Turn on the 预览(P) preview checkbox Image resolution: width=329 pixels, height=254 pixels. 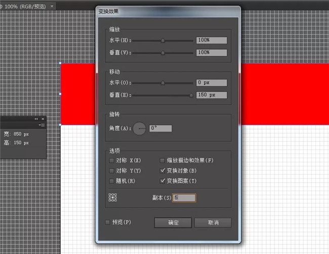click(107, 222)
